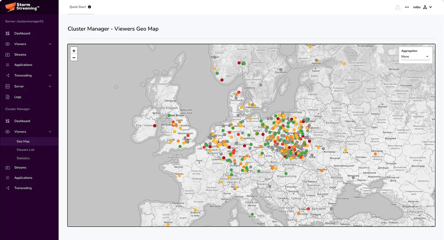Select Statistics under Cluster Manager Viewers
The height and width of the screenshot is (240, 444).
click(x=23, y=158)
